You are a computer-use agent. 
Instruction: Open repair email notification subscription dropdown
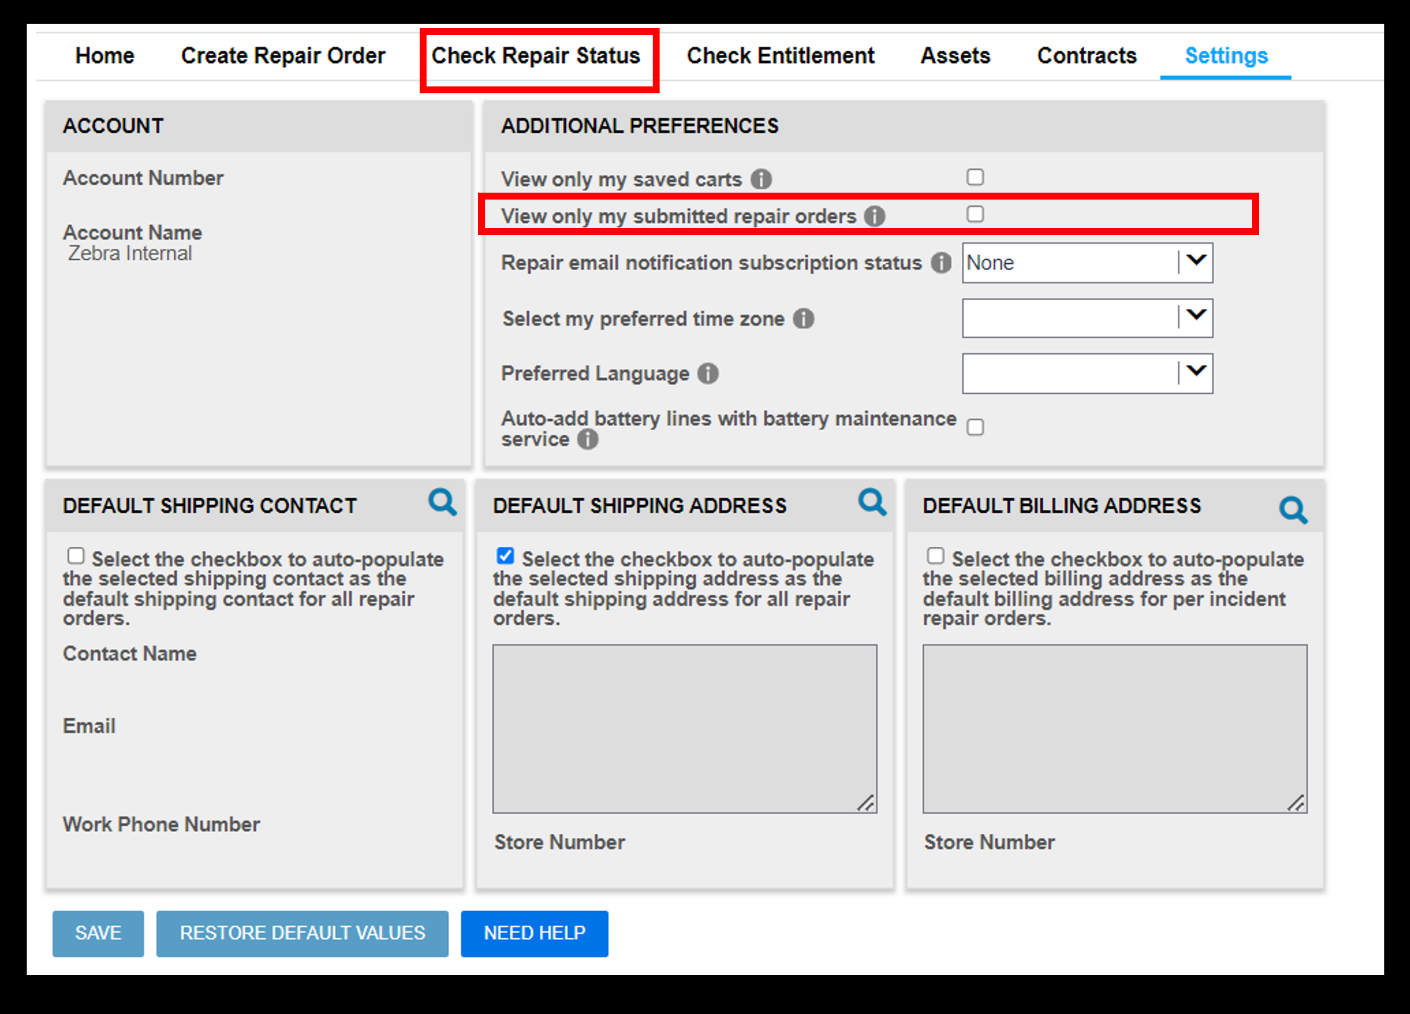point(1087,263)
